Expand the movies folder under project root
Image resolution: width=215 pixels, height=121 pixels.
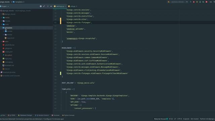[1, 21]
